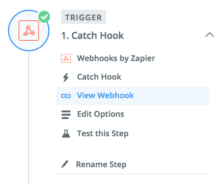Click the lightning bolt trigger icon
This screenshot has height=184, width=222.
coord(66,77)
